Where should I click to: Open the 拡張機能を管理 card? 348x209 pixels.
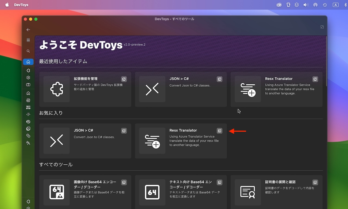click(x=85, y=89)
